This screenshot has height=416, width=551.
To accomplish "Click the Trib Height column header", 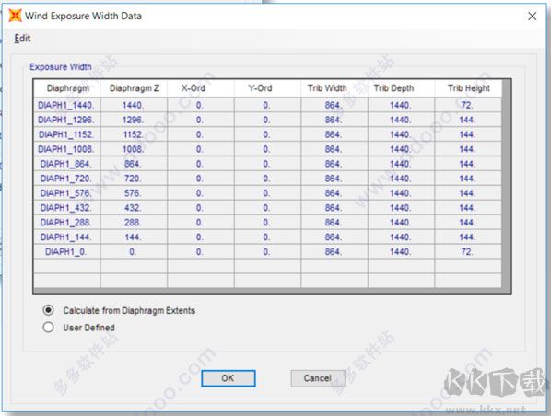I will [x=468, y=88].
